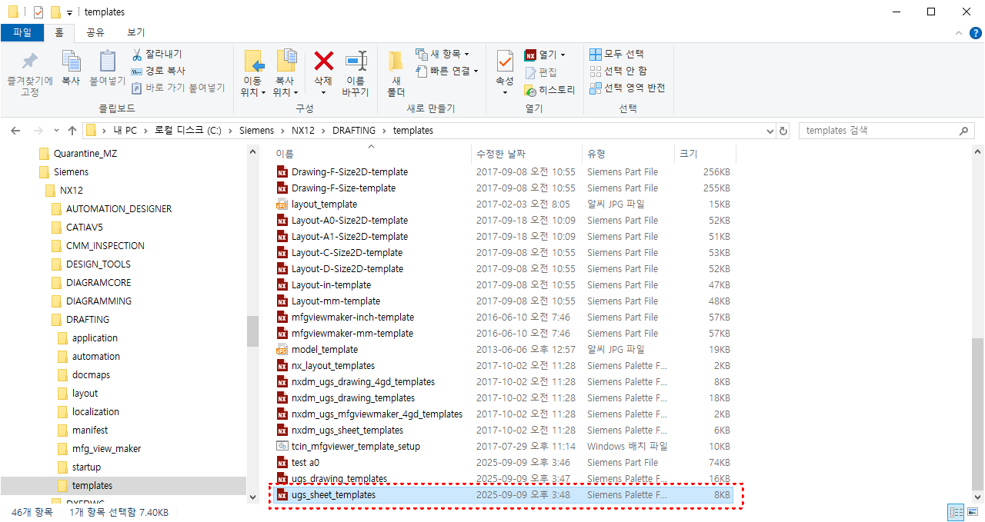The width and height of the screenshot is (985, 522).
Task: Switch to large icons view button
Action: coord(973,512)
